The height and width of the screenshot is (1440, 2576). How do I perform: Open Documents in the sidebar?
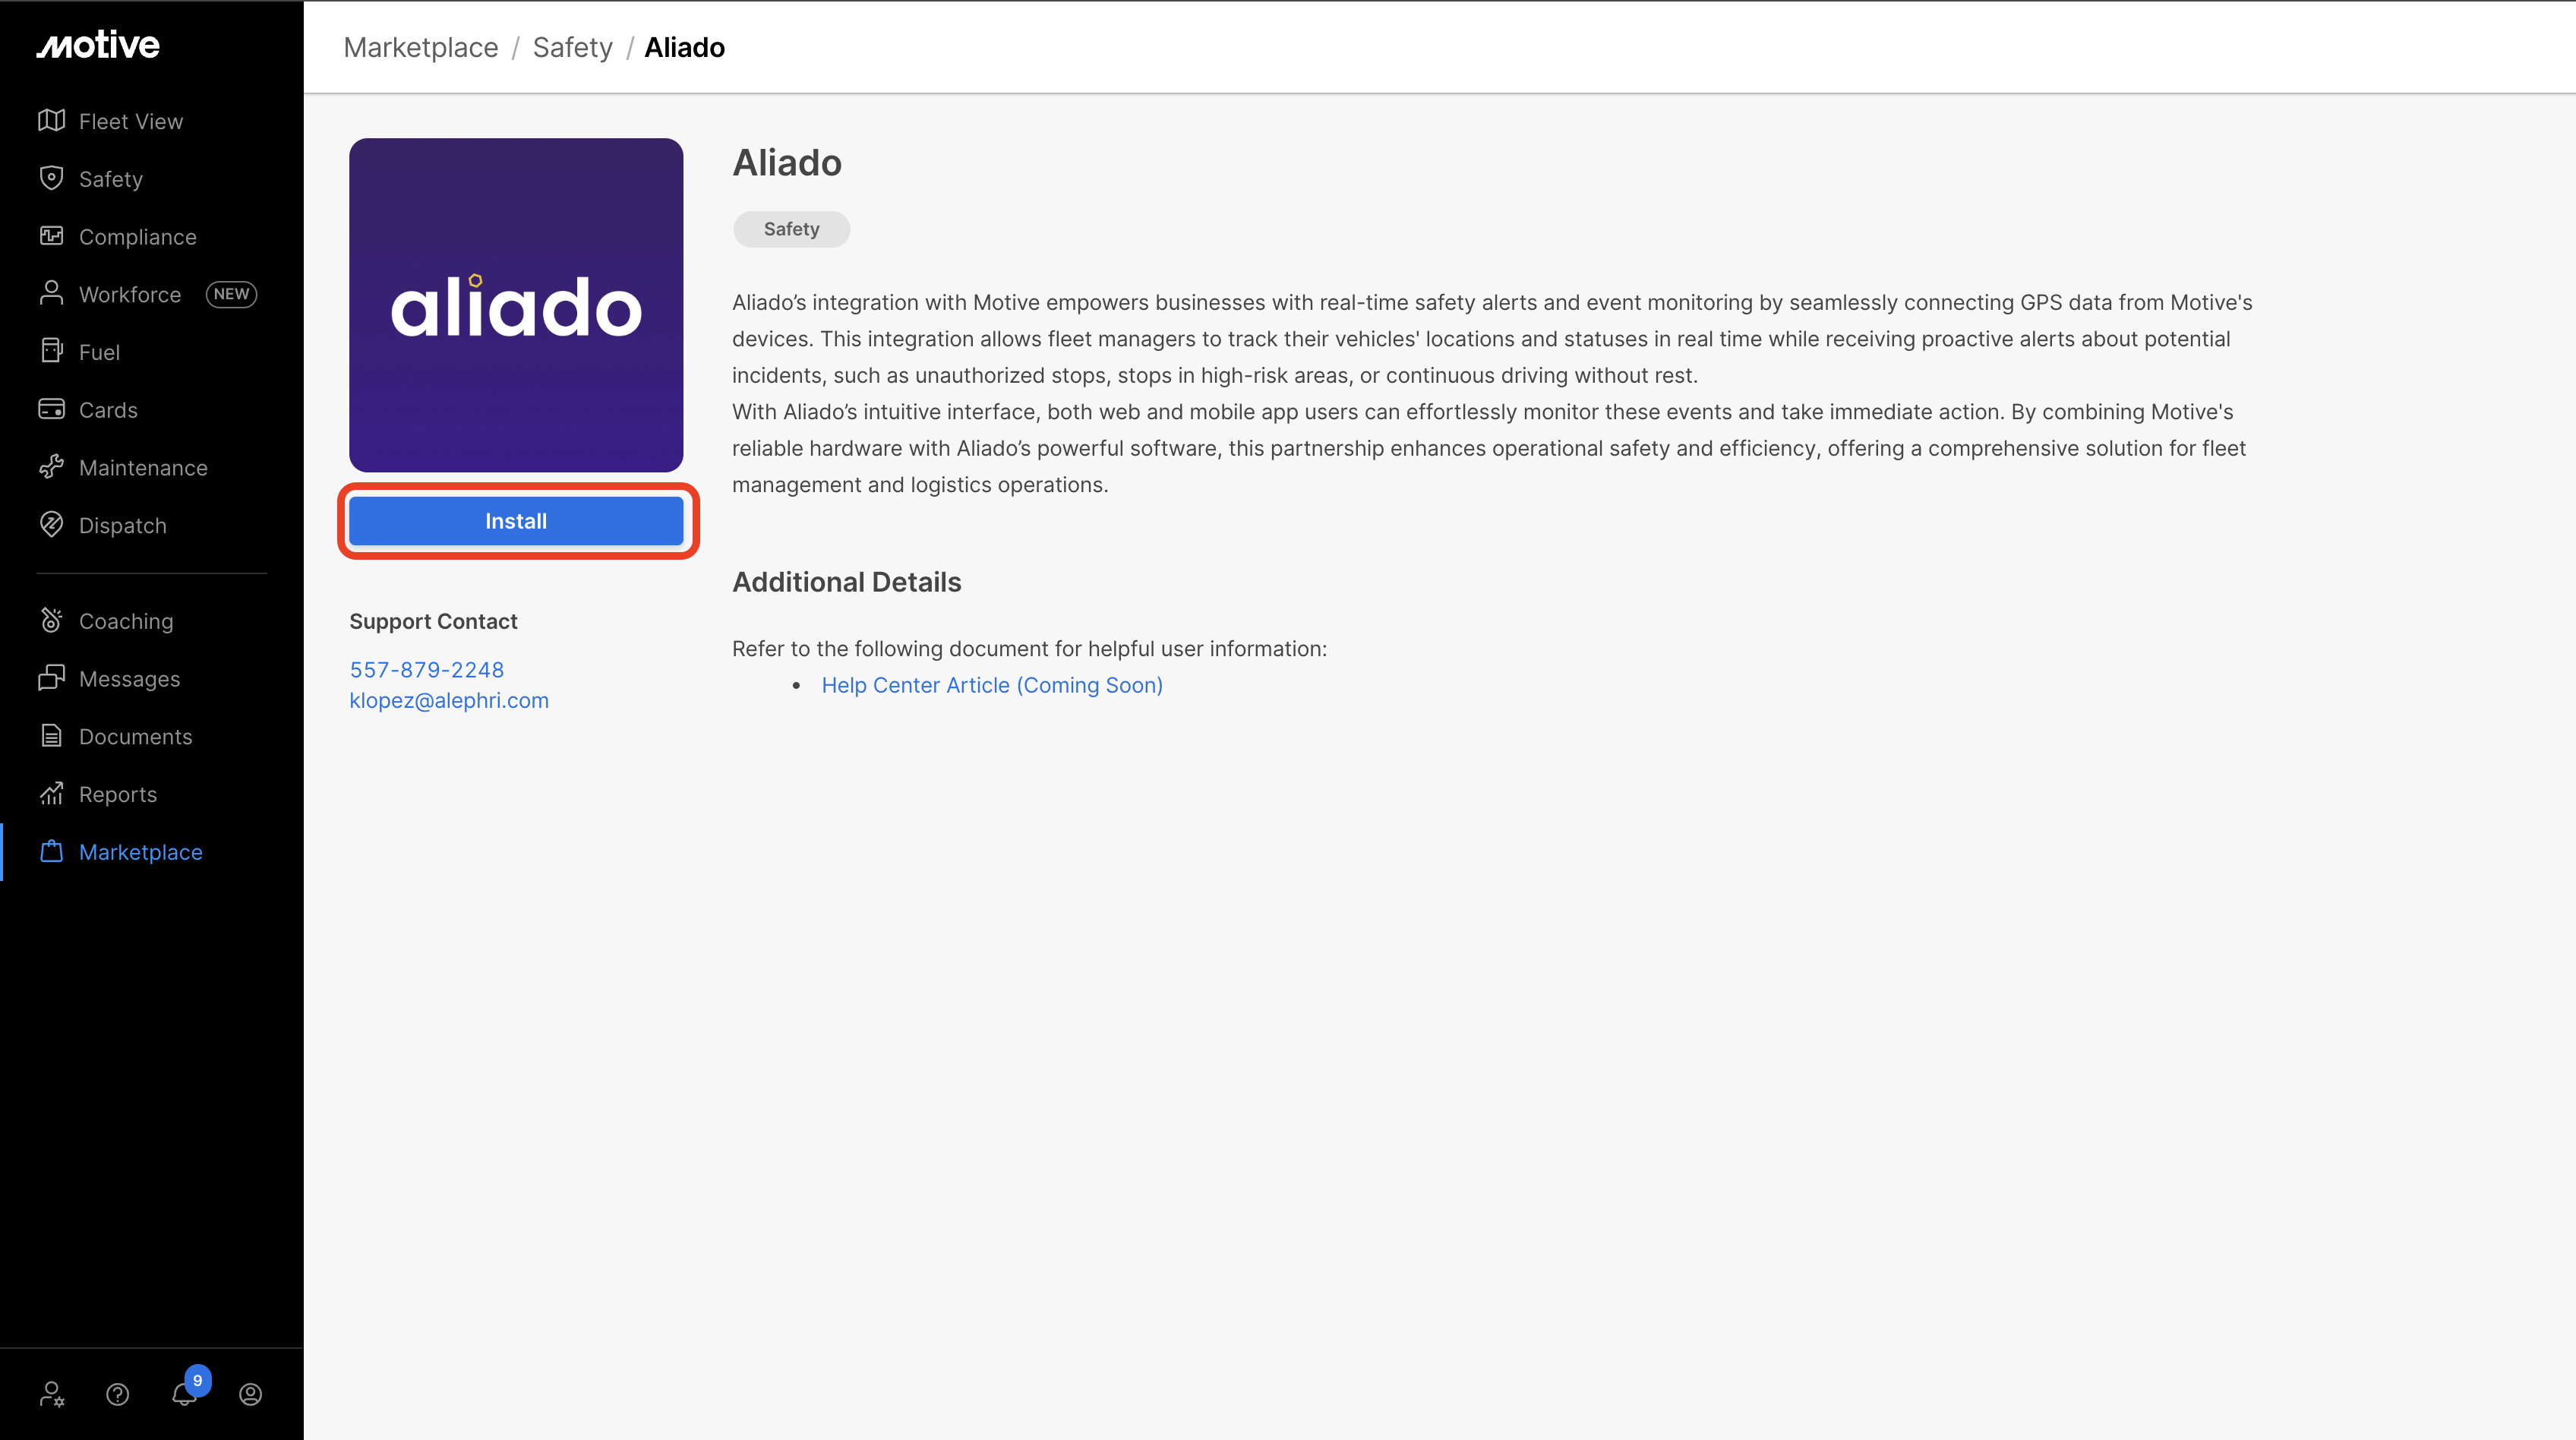[135, 737]
